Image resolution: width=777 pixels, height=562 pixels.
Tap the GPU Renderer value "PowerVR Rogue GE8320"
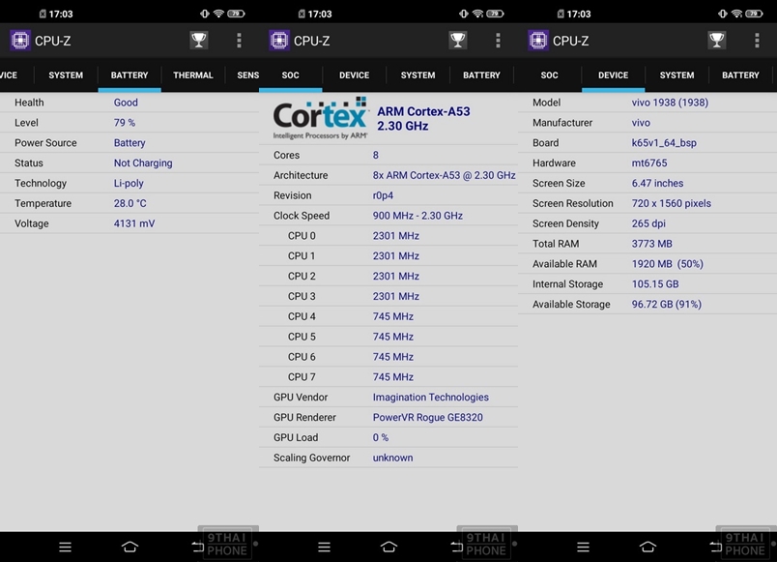pyautogui.click(x=428, y=418)
